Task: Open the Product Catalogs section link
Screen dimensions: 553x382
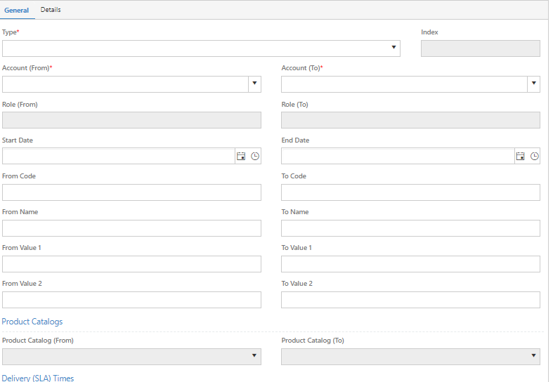Action: [x=32, y=322]
